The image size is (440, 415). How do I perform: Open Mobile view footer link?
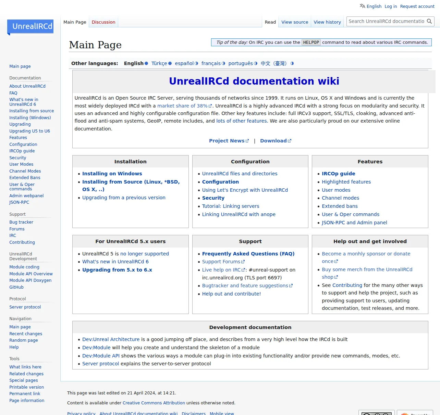click(222, 413)
